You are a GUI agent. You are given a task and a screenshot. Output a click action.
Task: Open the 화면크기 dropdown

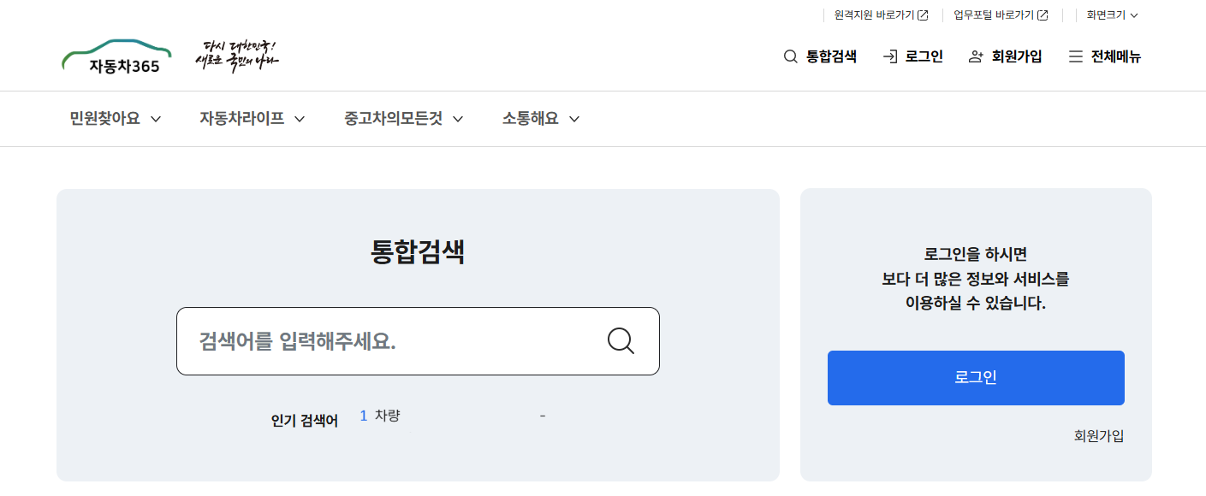(x=1111, y=14)
